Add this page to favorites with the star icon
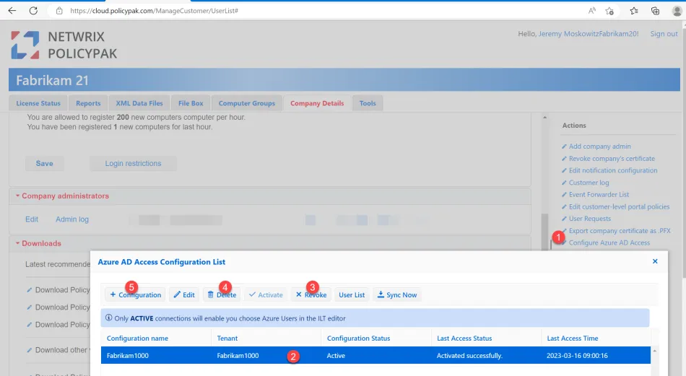This screenshot has height=376, width=686. point(609,11)
